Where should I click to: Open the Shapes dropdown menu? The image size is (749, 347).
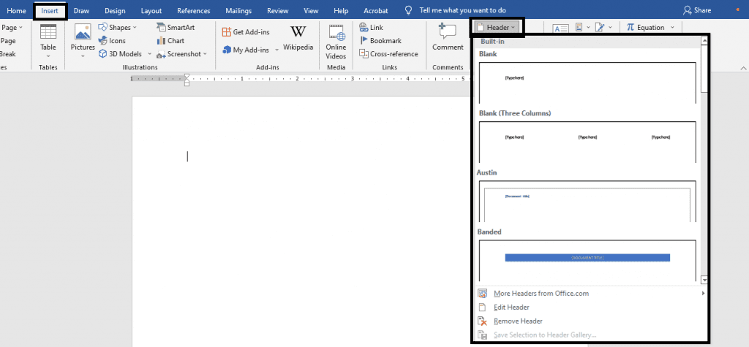click(117, 28)
